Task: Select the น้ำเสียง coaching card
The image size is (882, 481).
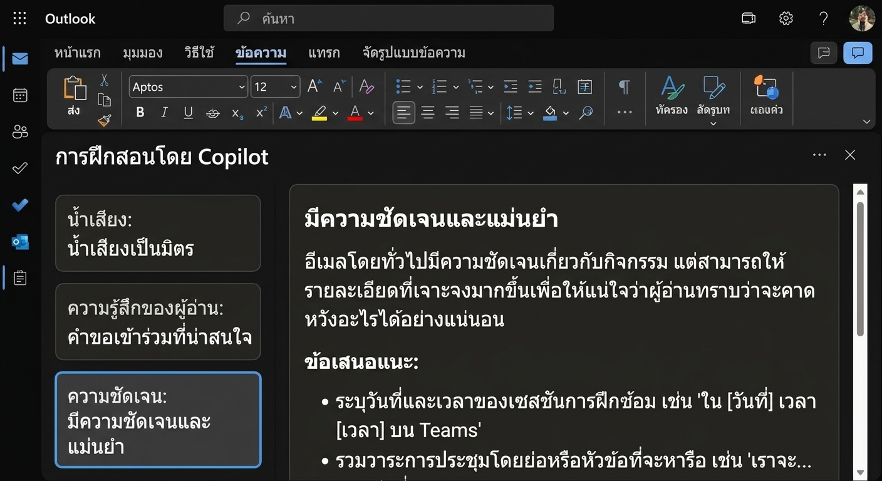Action: point(158,233)
